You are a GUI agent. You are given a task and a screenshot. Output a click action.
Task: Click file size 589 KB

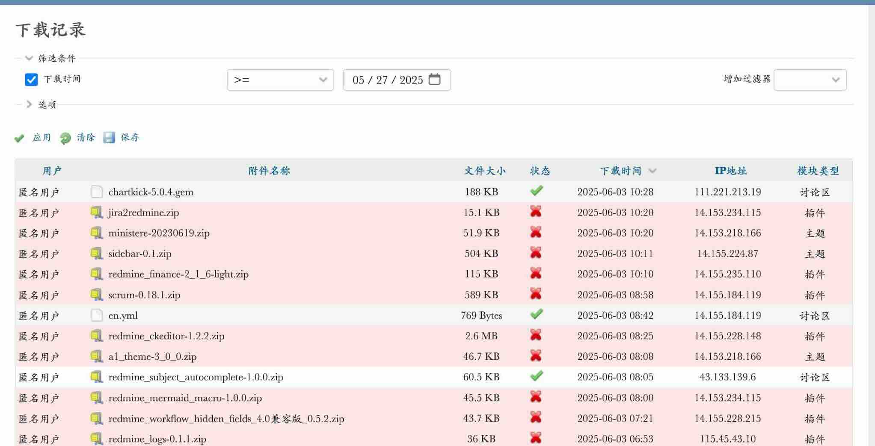coord(481,295)
